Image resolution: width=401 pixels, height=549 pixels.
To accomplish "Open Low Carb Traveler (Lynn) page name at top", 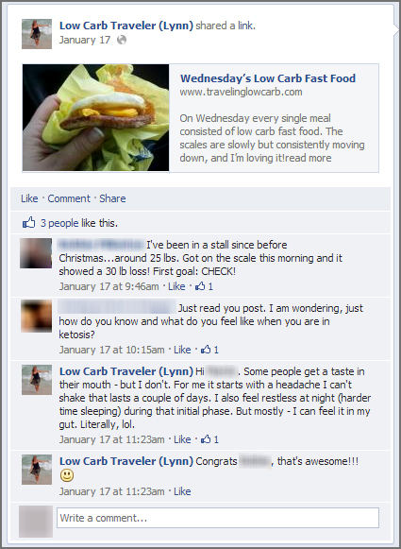I will 126,26.
